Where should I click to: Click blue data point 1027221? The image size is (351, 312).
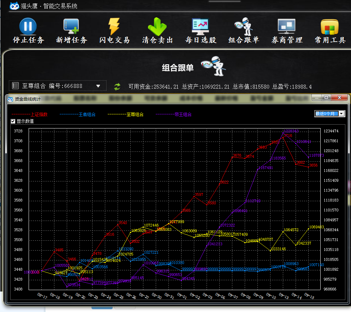[x=143, y=254]
